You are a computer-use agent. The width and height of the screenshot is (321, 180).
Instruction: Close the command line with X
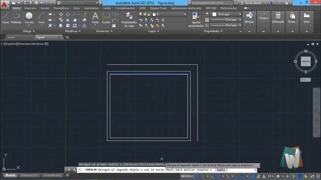click(x=69, y=170)
